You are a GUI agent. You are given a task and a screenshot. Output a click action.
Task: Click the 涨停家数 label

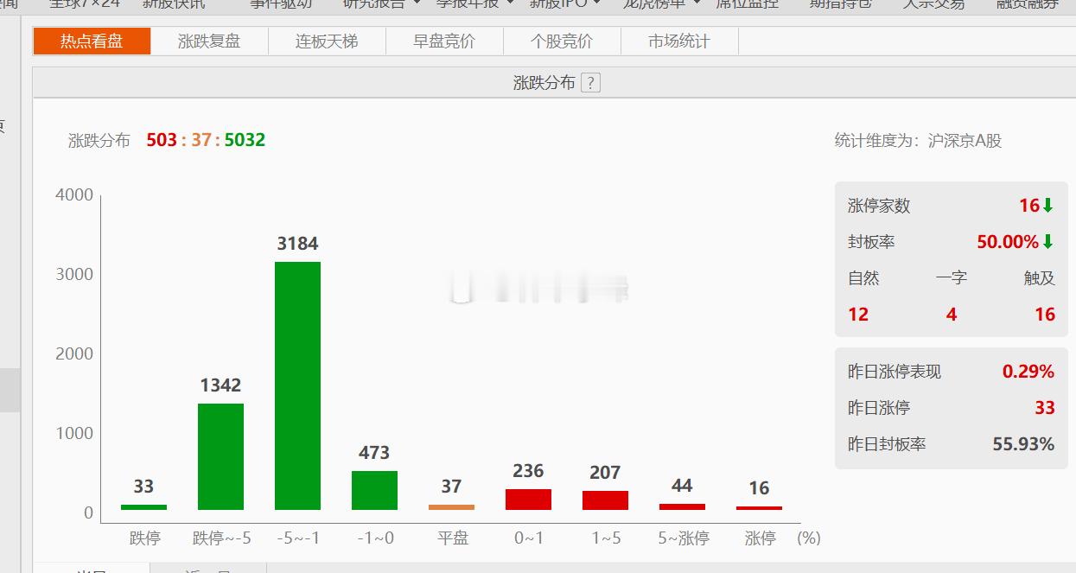tap(879, 206)
